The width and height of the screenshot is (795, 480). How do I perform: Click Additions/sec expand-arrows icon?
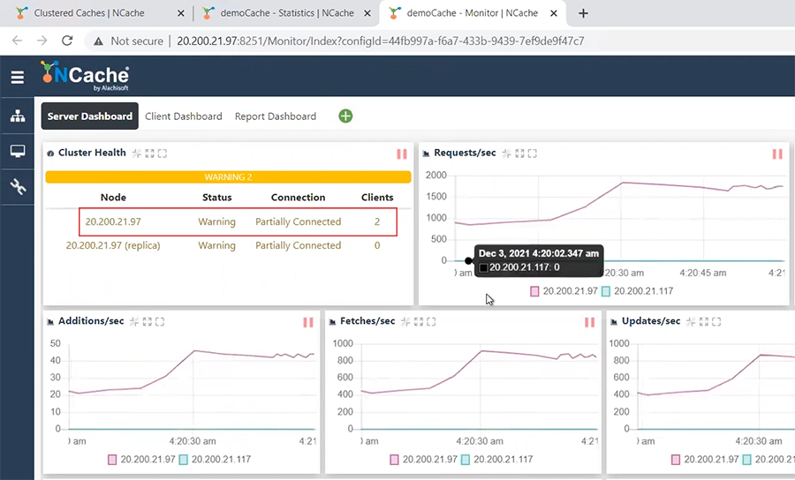[147, 321]
